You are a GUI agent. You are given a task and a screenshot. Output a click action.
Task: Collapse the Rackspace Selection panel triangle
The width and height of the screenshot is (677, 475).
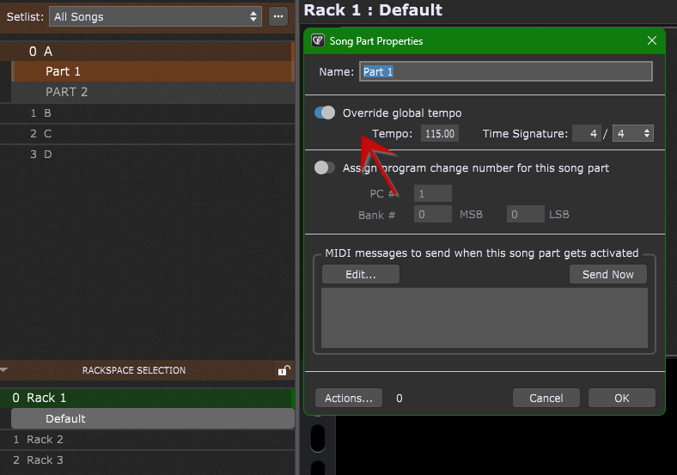coord(5,371)
